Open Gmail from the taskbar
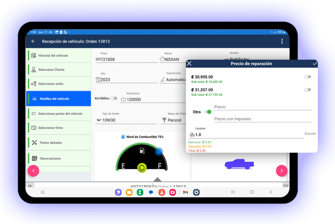Viewport: 335px width, 224px height. [x=185, y=192]
